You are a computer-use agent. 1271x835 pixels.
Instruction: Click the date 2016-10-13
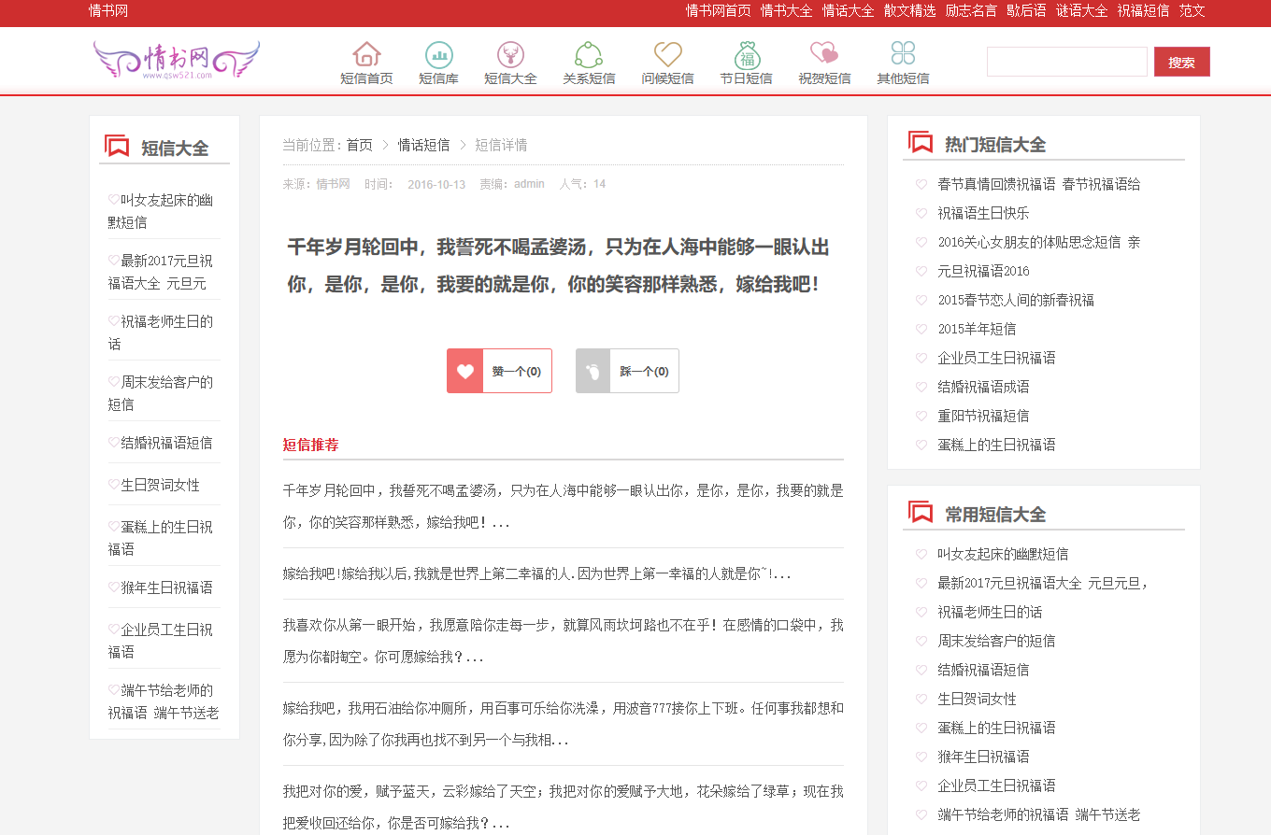pyautogui.click(x=436, y=184)
